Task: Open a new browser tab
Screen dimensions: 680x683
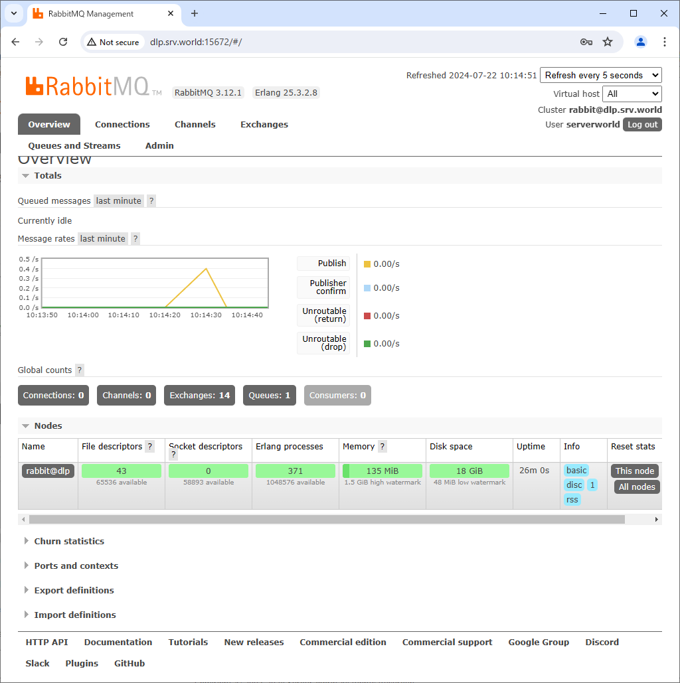Action: tap(195, 13)
